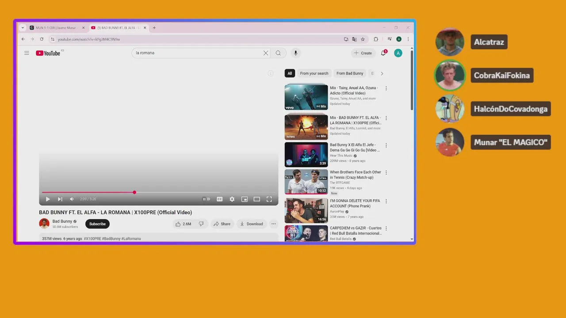Bookmark this page star
The image size is (566, 318).
point(363,39)
